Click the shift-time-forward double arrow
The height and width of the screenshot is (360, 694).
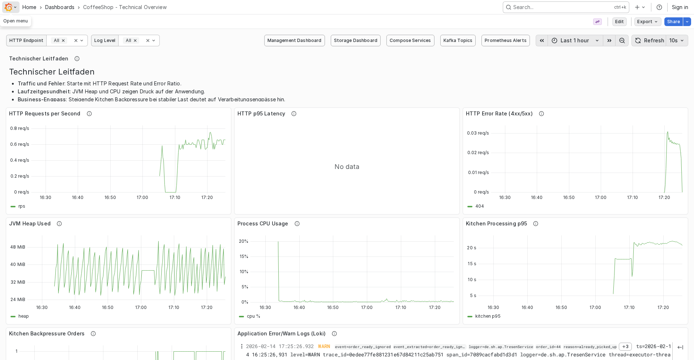pyautogui.click(x=609, y=41)
